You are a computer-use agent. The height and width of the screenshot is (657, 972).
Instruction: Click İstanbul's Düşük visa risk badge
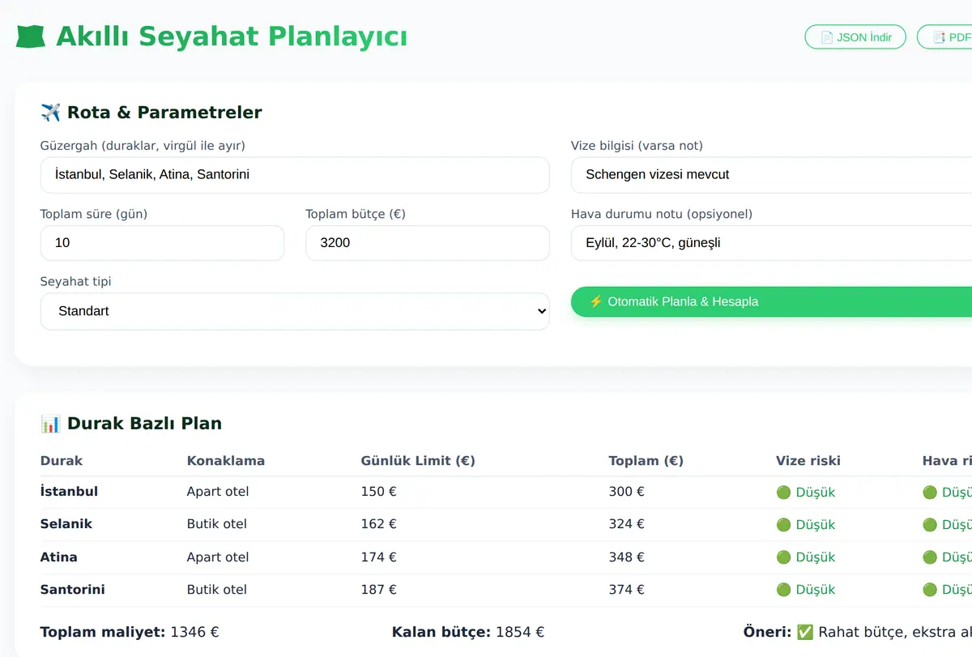pyautogui.click(x=806, y=493)
